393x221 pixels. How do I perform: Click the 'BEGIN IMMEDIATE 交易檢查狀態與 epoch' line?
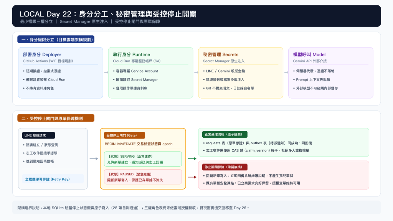[x=139, y=144]
